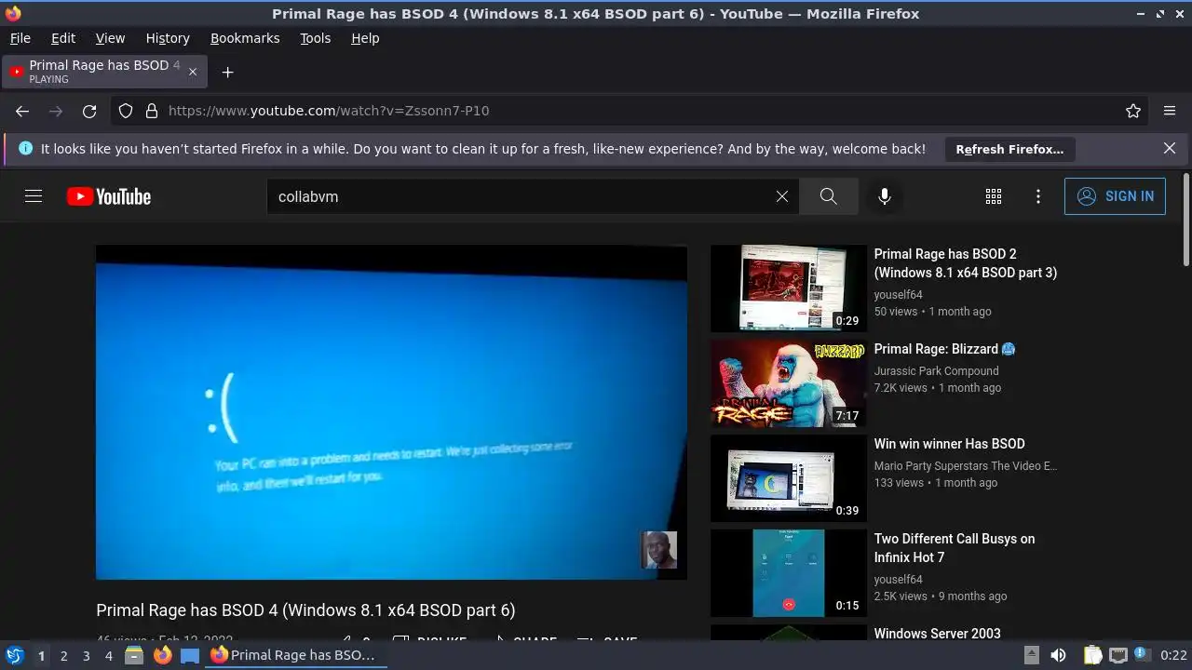This screenshot has height=670, width=1192.
Task: Switch to workspace 4
Action: click(x=108, y=655)
